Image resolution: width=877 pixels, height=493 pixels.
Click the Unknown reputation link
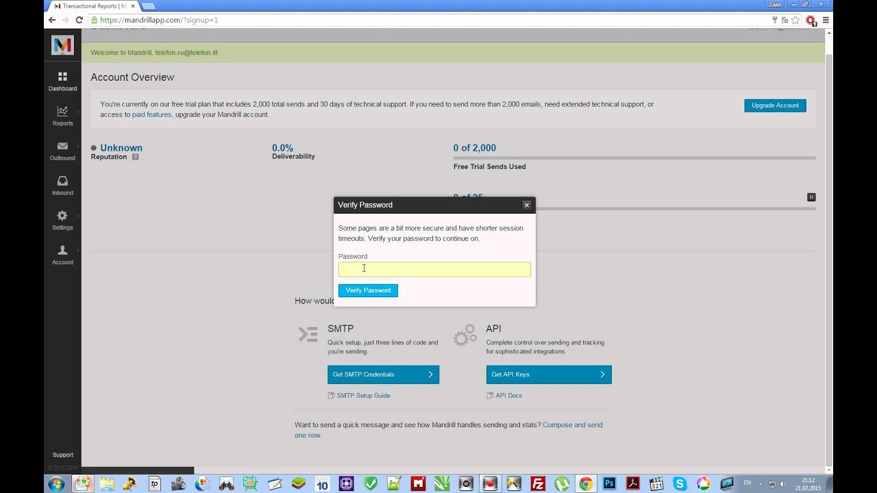click(x=121, y=148)
